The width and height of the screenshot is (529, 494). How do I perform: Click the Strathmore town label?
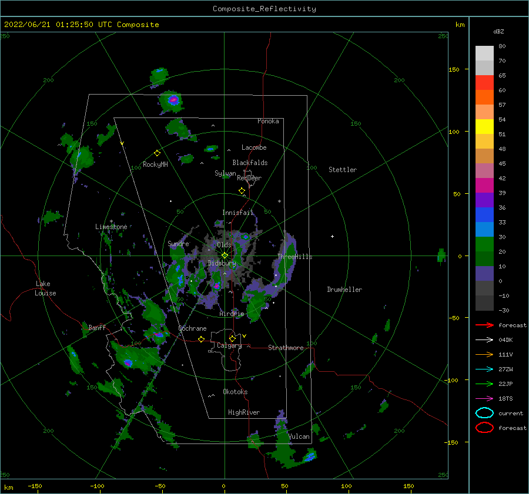pos(286,348)
